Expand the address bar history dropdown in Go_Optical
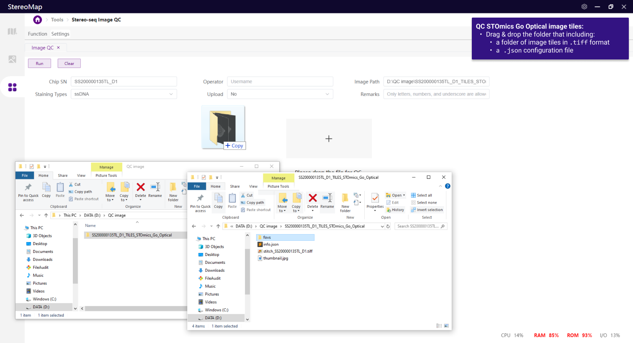 (x=382, y=226)
